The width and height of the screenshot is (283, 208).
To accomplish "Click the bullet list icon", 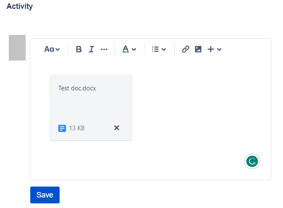I will pyautogui.click(x=155, y=49).
